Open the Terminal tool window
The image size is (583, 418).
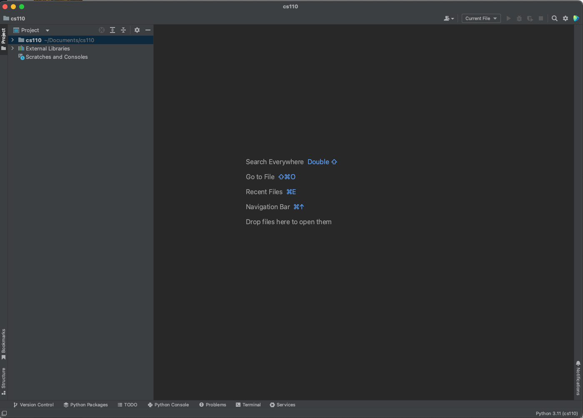(x=248, y=405)
